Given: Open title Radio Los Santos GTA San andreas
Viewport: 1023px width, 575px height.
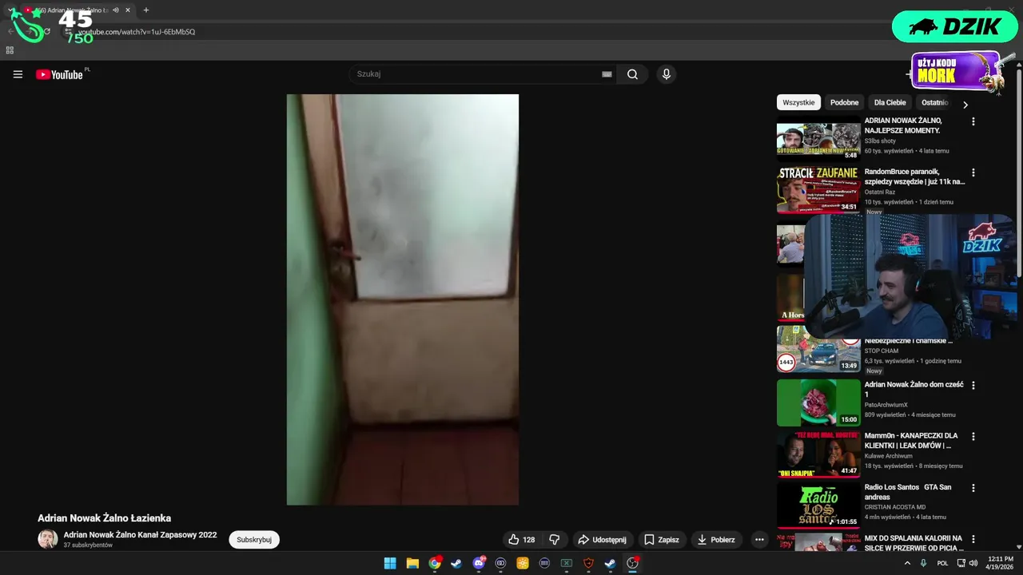Looking at the screenshot, I should pos(908,492).
